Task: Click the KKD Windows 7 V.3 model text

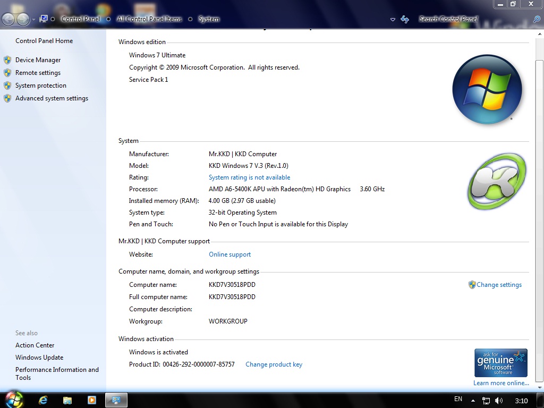Action: (249, 166)
